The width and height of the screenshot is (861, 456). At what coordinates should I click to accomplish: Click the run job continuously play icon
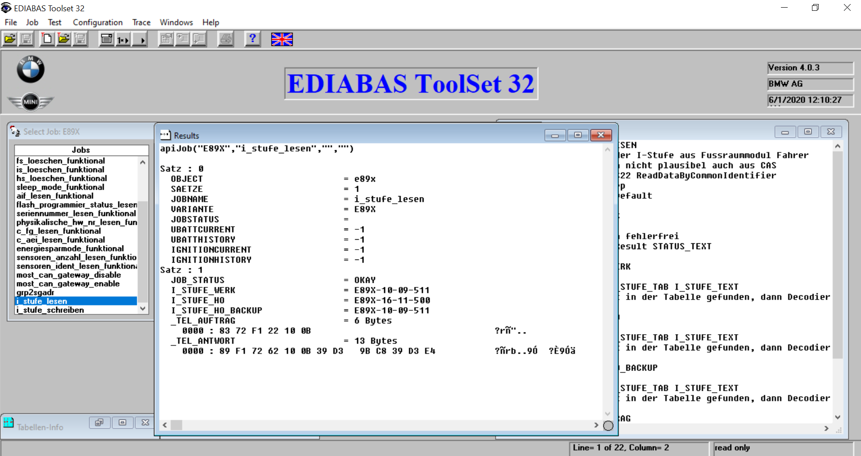[x=140, y=39]
